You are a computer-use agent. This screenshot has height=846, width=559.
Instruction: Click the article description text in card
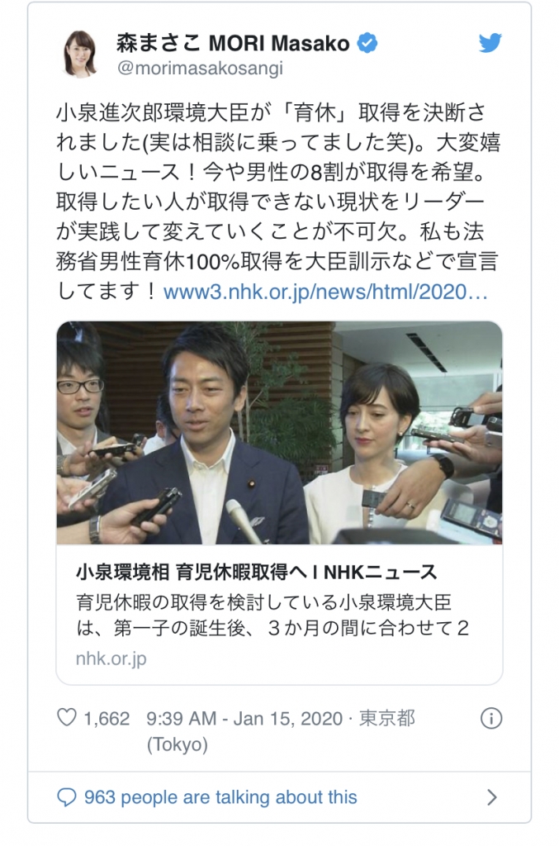[272, 615]
